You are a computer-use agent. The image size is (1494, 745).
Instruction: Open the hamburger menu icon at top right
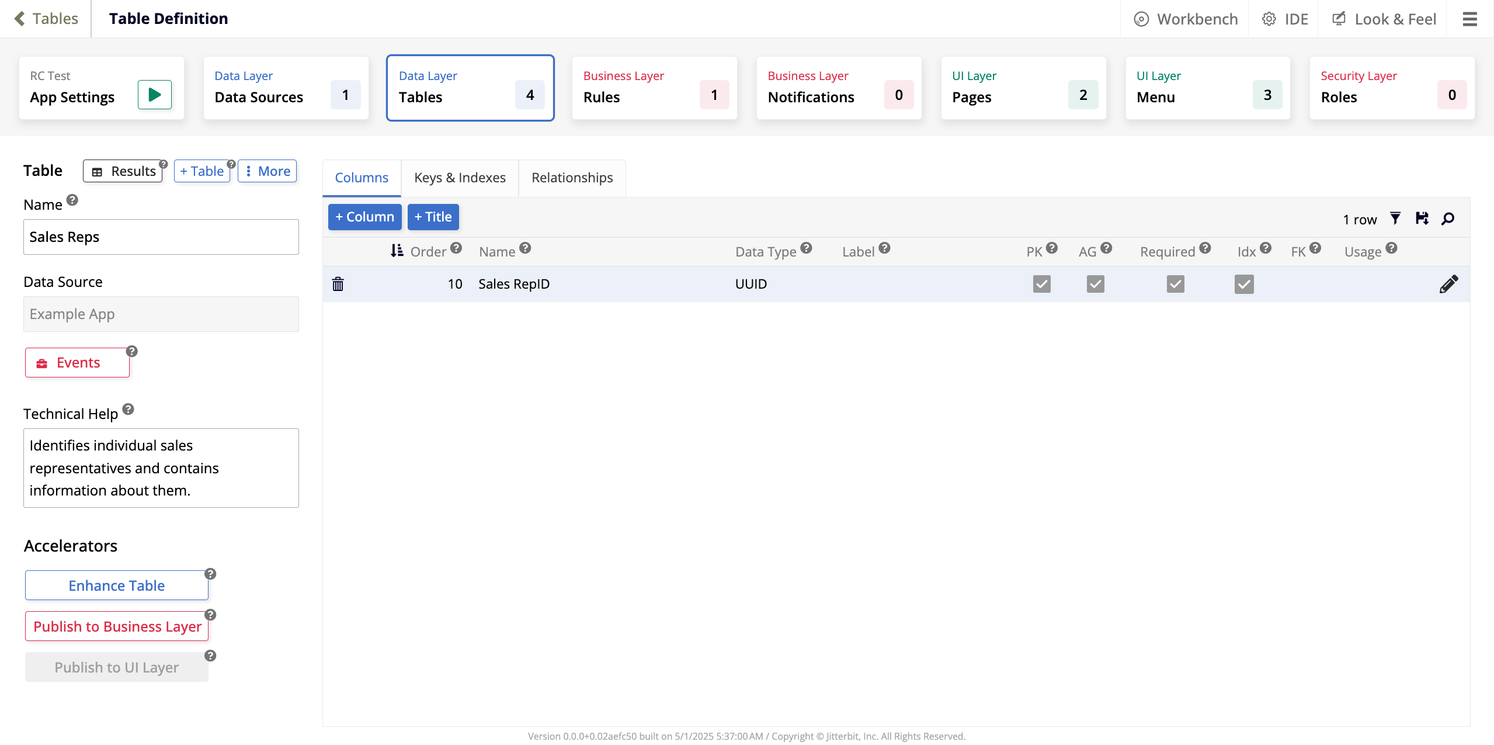1469,19
